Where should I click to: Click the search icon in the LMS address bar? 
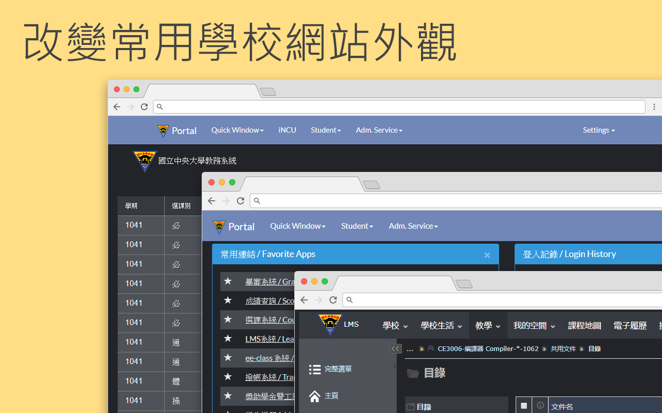(350, 300)
